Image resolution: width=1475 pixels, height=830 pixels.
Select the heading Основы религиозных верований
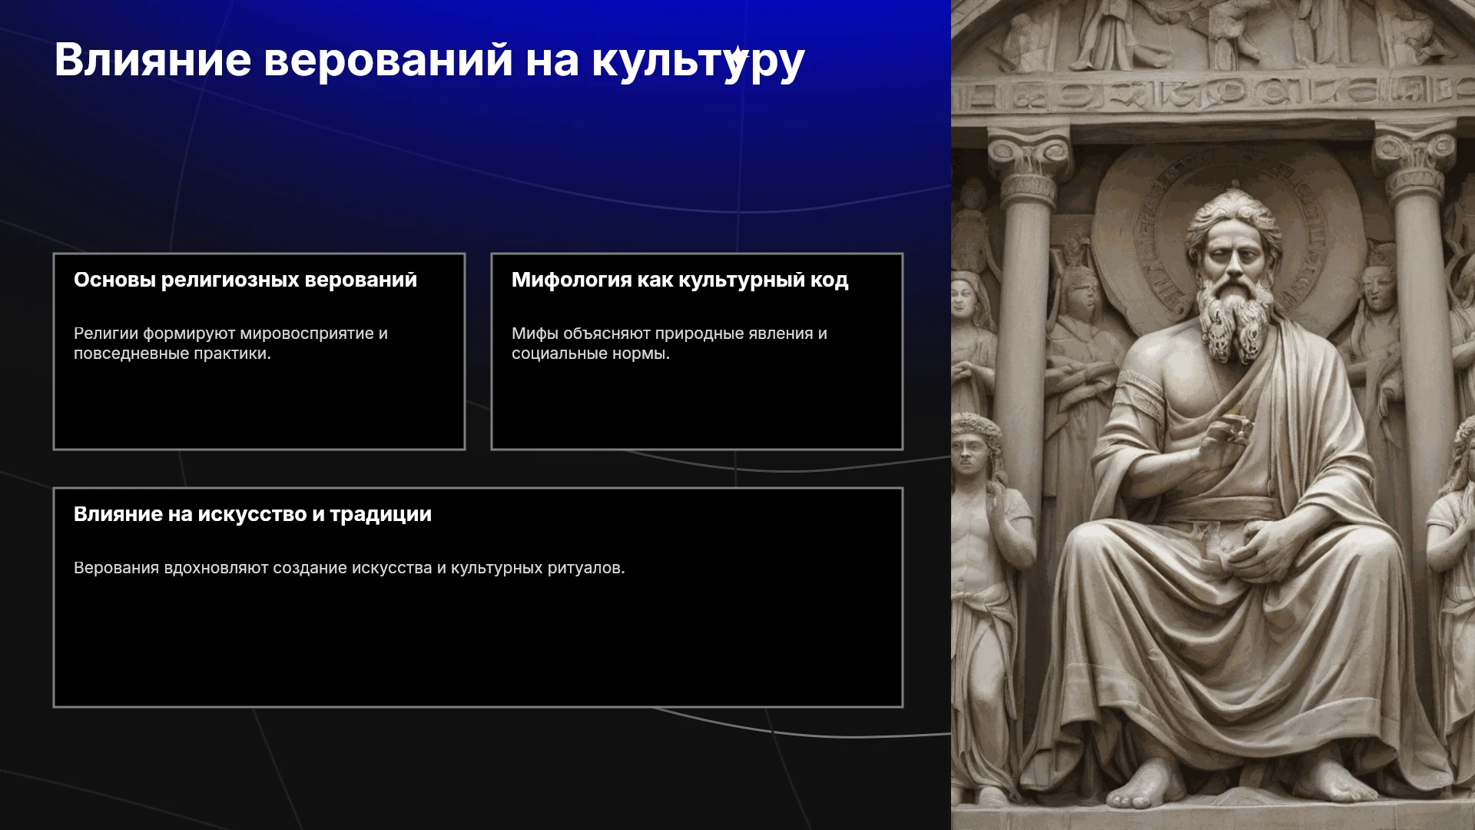tap(245, 280)
